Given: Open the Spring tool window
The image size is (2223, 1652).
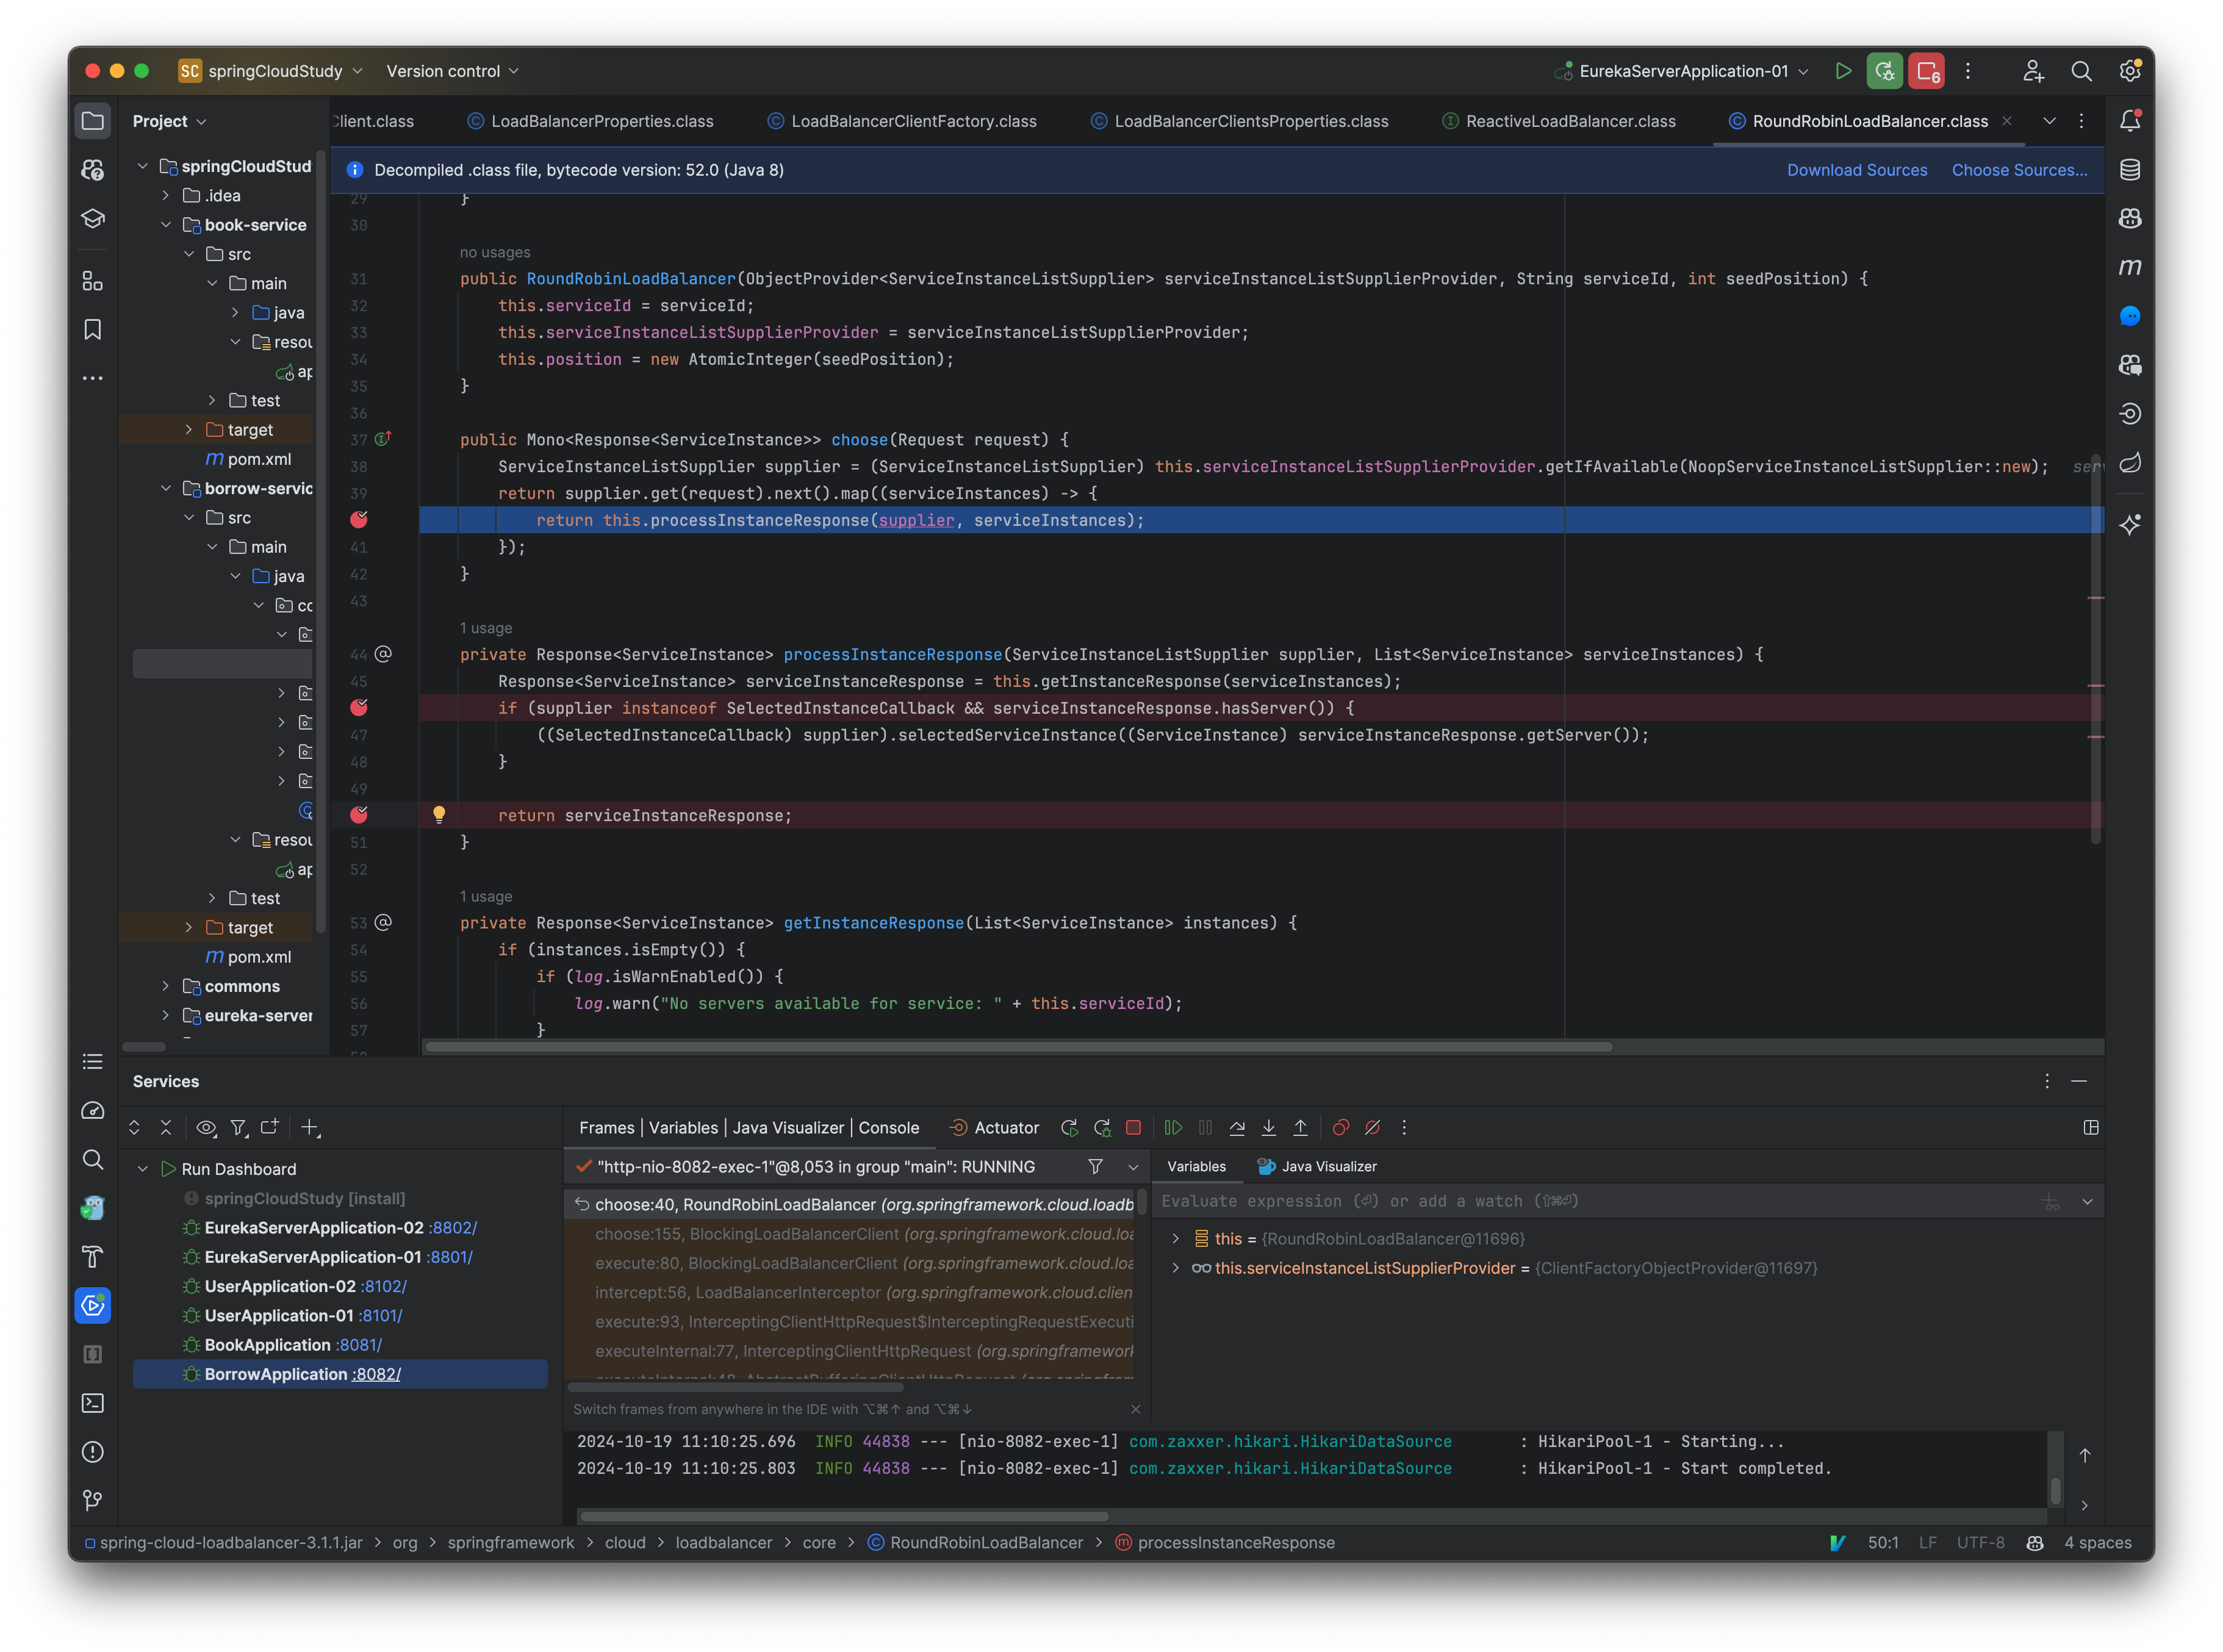Looking at the screenshot, I should point(2130,463).
